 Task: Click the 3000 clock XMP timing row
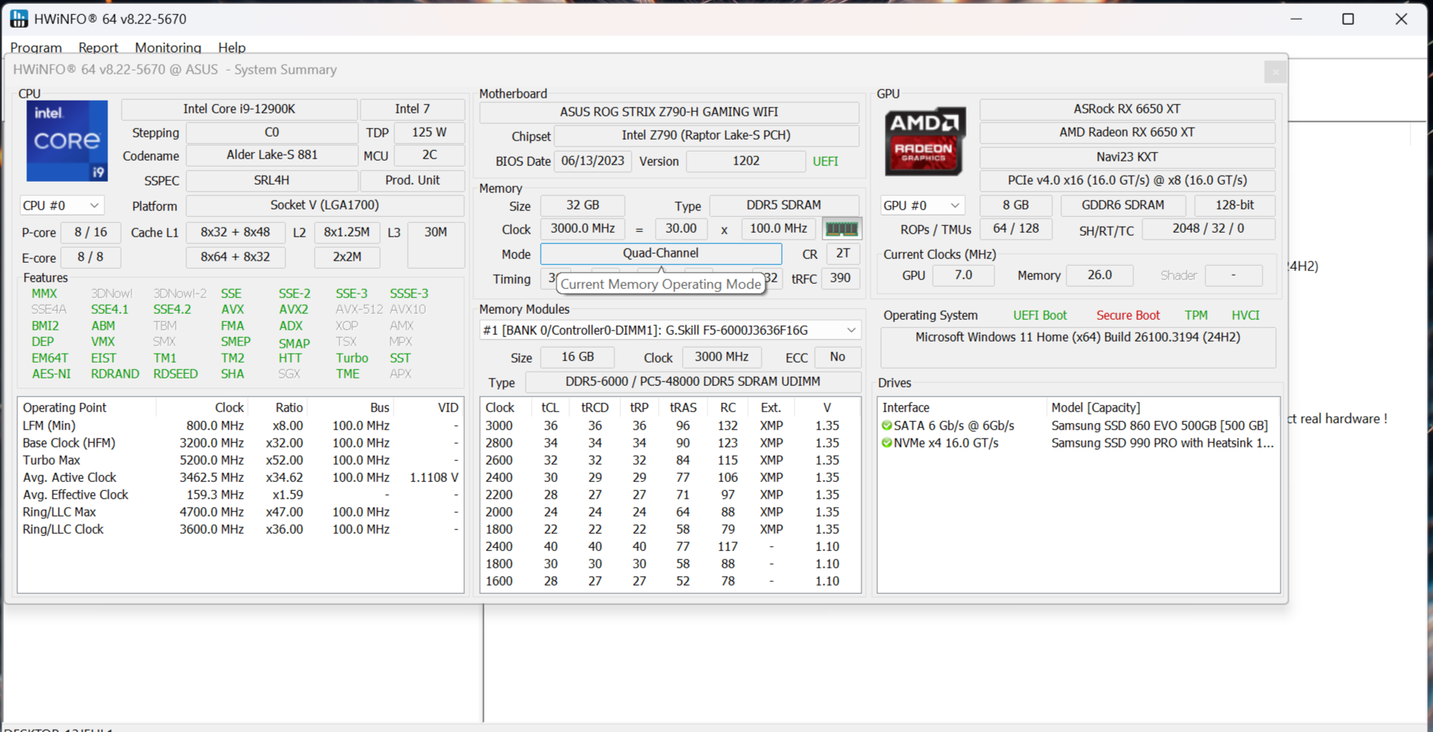(x=670, y=426)
